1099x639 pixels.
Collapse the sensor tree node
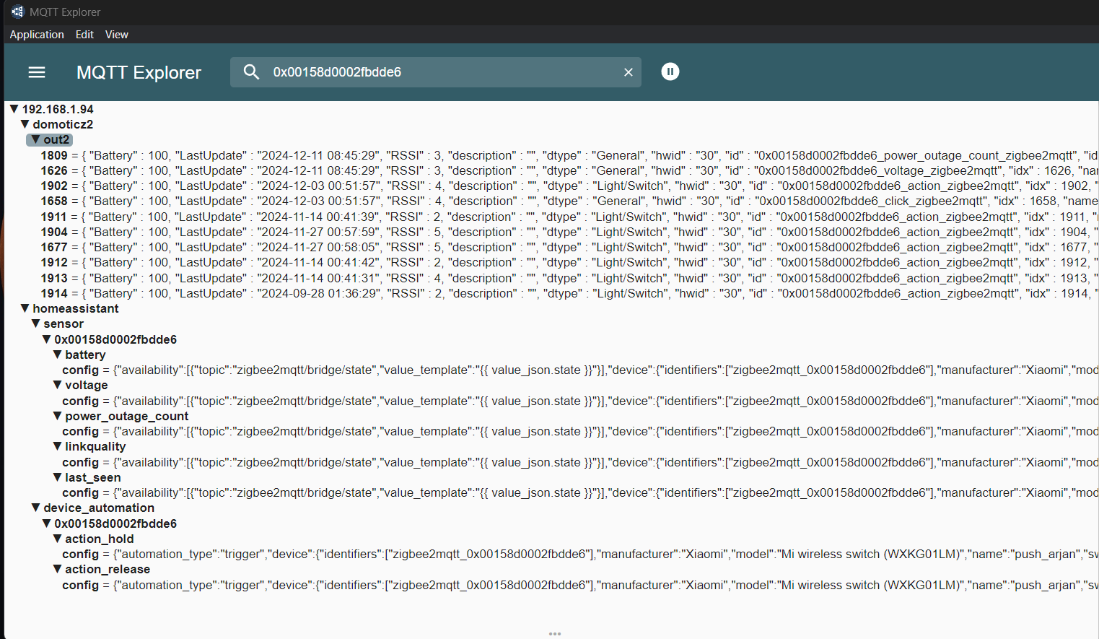(x=35, y=323)
